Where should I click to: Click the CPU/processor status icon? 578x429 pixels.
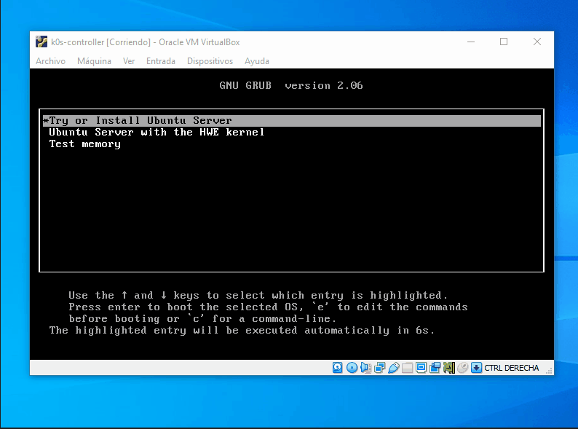click(x=449, y=368)
